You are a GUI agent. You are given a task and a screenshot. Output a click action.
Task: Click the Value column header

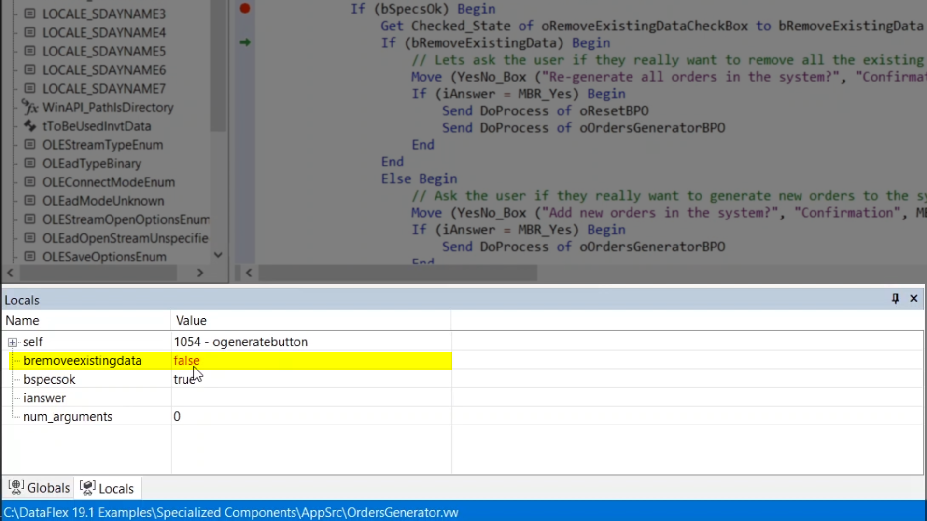tap(191, 321)
